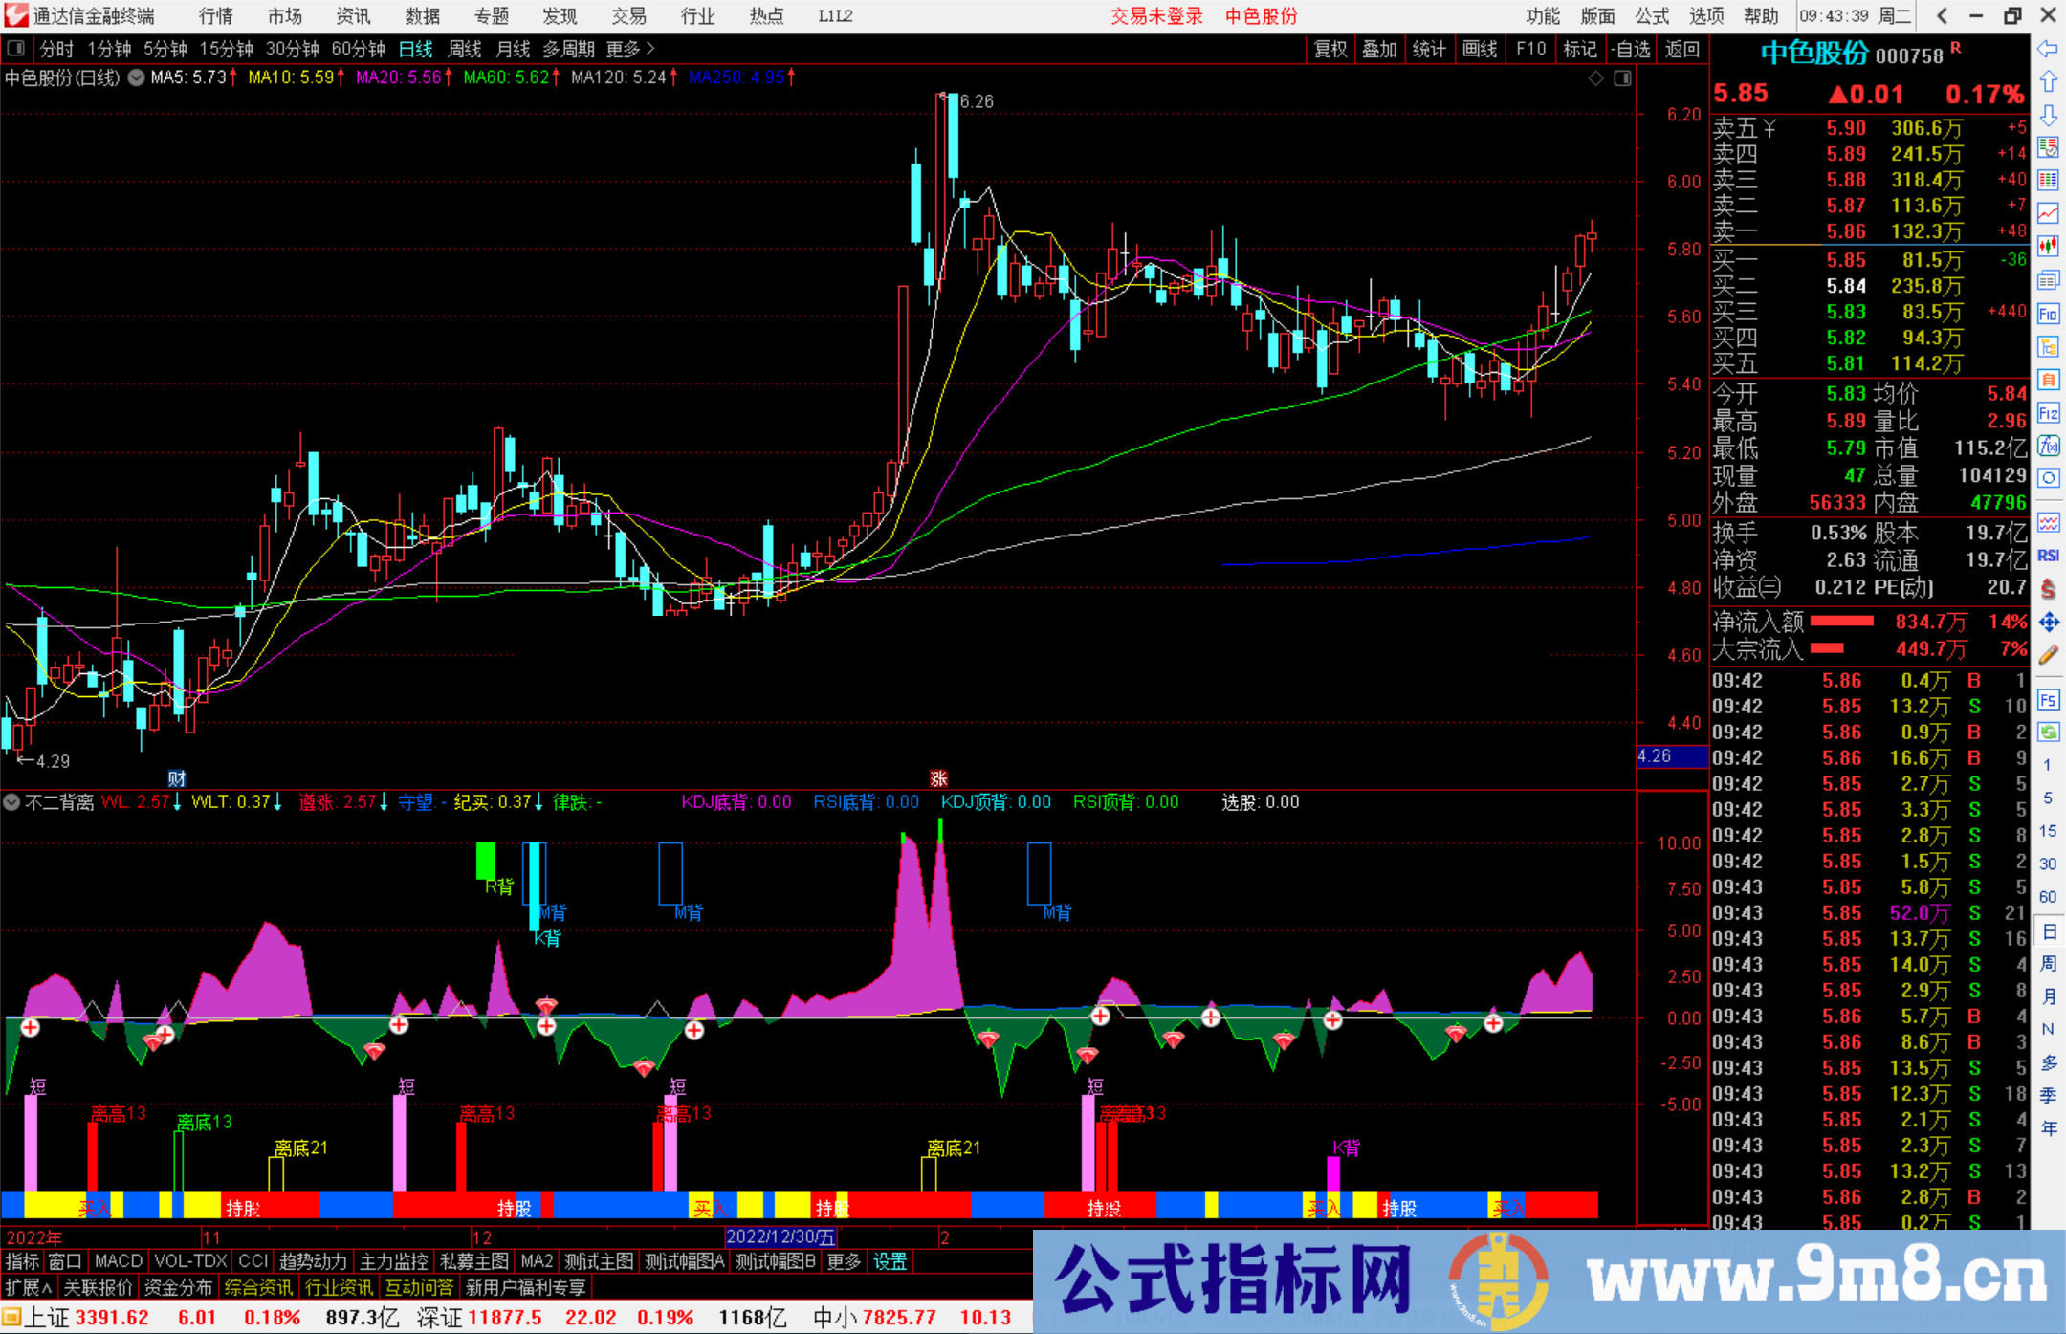
Task: Switch to the 日 period in the sidebar
Action: 2048,931
